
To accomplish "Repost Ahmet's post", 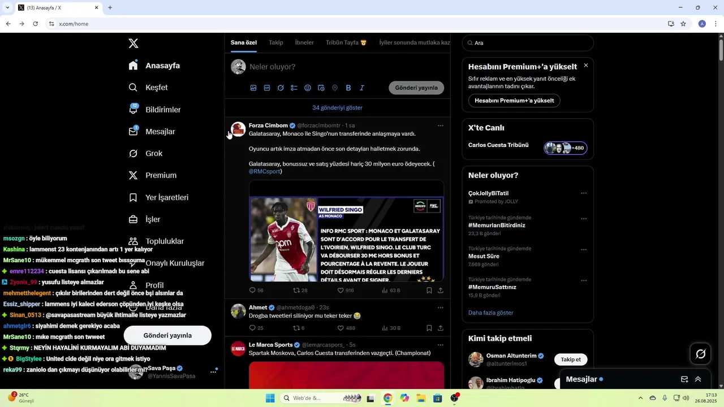I will (x=299, y=328).
